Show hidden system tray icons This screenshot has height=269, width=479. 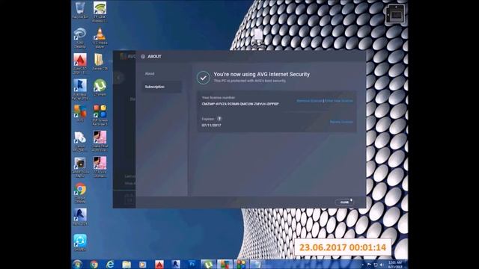coord(362,265)
